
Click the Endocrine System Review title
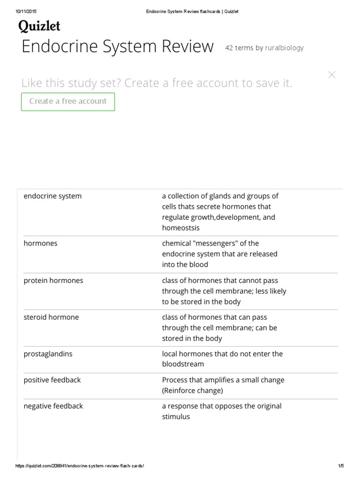(118, 47)
